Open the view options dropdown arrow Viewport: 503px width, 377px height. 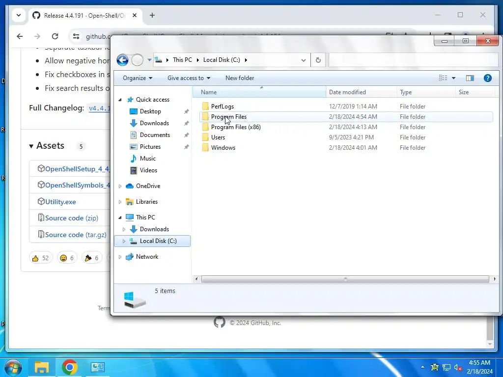click(x=453, y=78)
